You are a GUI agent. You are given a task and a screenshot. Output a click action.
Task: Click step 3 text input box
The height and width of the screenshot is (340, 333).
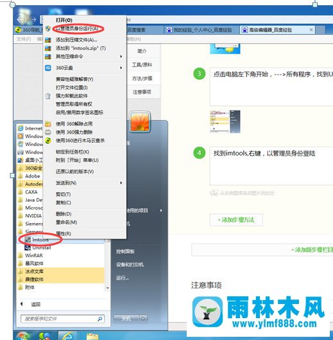pos(271,87)
